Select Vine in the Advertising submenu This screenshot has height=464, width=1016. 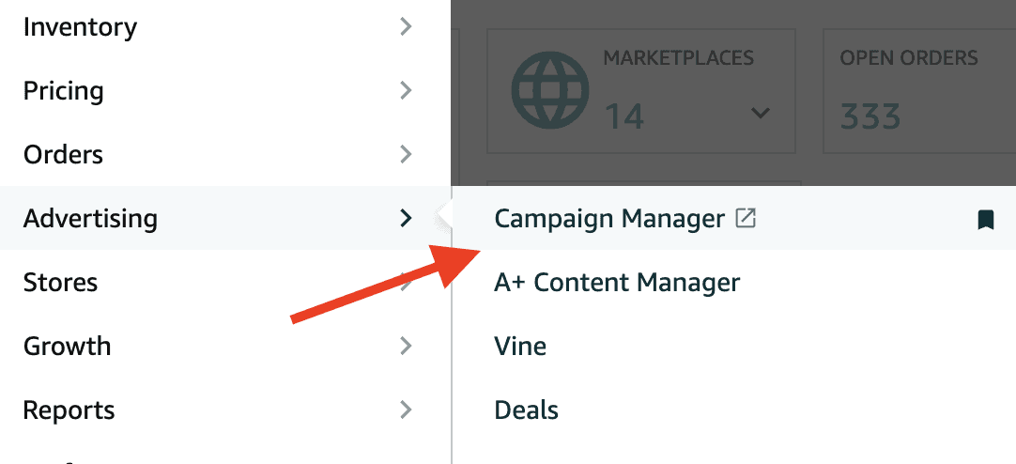click(x=520, y=346)
